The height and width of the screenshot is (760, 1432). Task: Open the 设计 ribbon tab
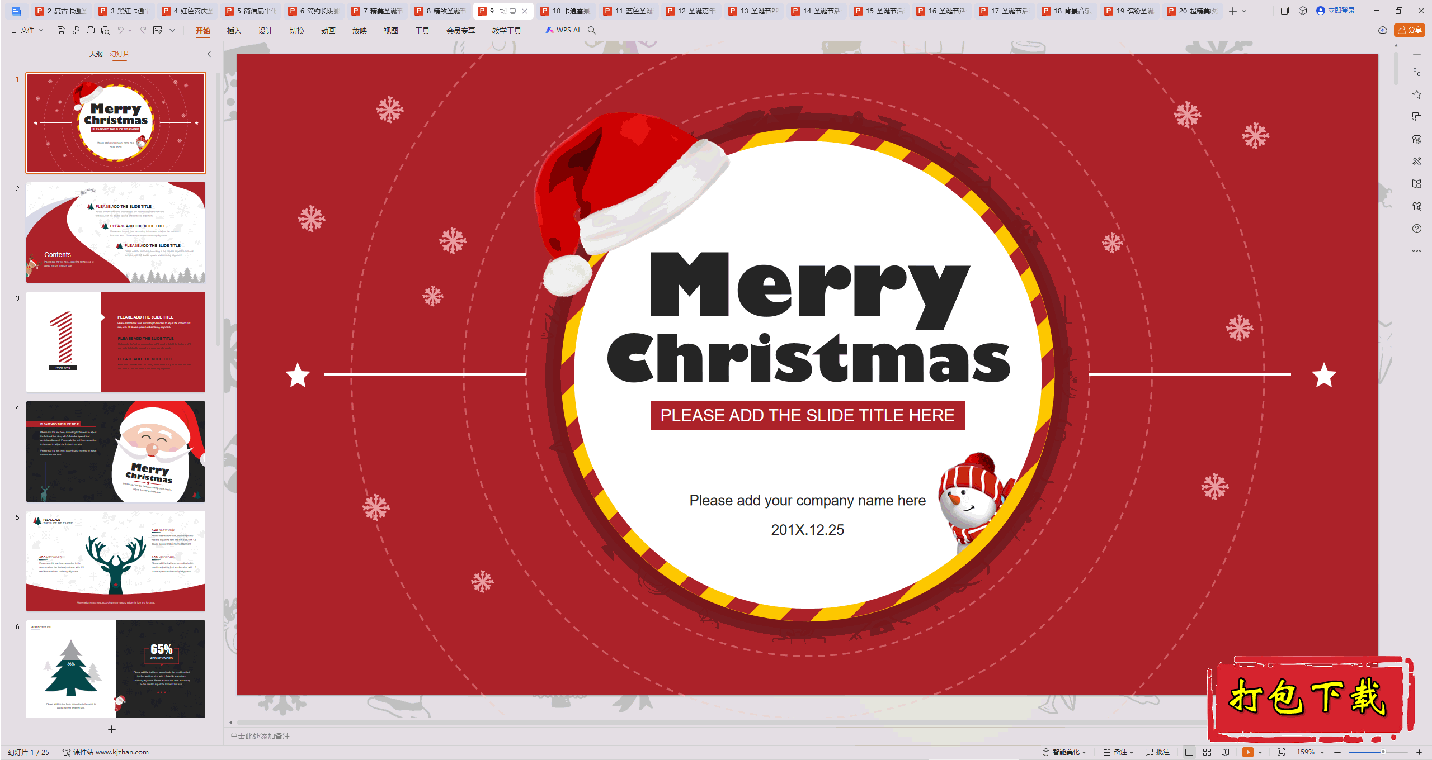click(x=265, y=31)
